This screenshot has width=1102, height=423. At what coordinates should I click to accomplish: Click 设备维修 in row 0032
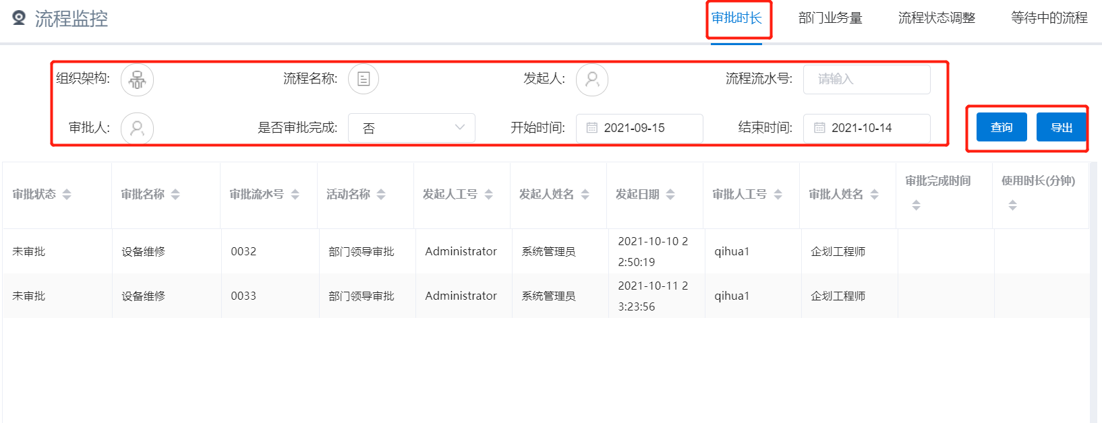click(143, 251)
